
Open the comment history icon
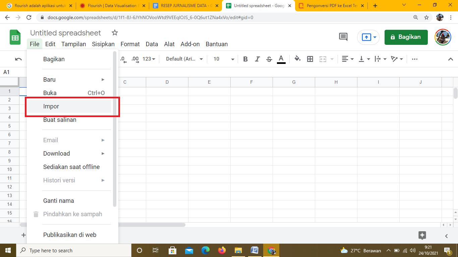[x=343, y=37]
